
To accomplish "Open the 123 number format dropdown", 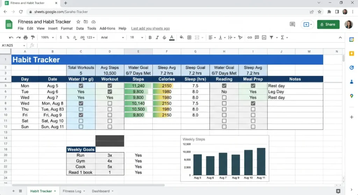I will pos(91,37).
